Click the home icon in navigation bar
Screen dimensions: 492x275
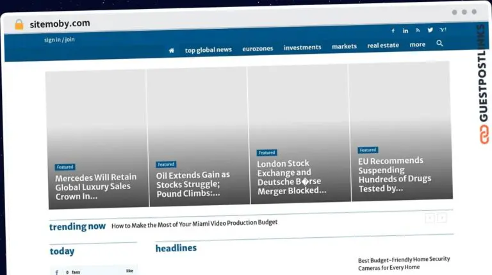pyautogui.click(x=172, y=50)
